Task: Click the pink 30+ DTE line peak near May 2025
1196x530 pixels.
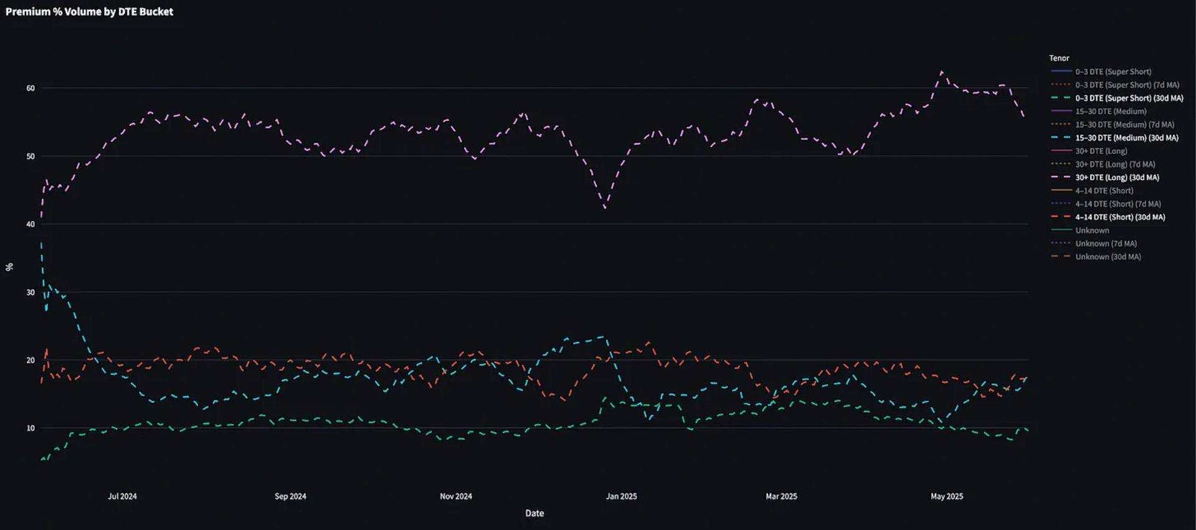Action: pyautogui.click(x=941, y=72)
